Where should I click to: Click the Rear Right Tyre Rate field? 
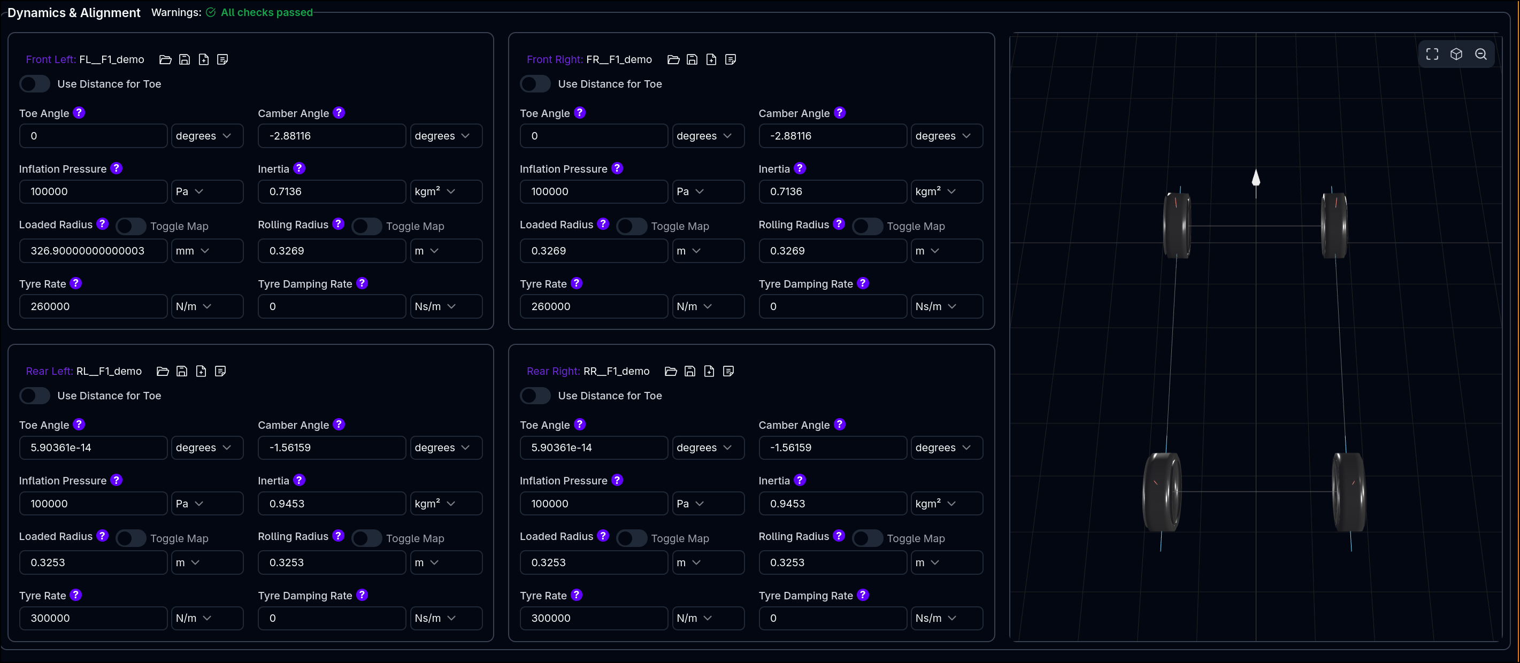tap(594, 618)
